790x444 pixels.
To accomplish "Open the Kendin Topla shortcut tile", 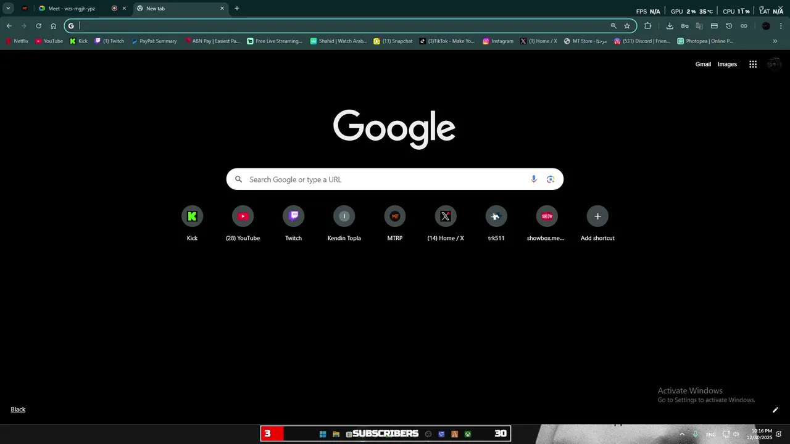I will (344, 224).
